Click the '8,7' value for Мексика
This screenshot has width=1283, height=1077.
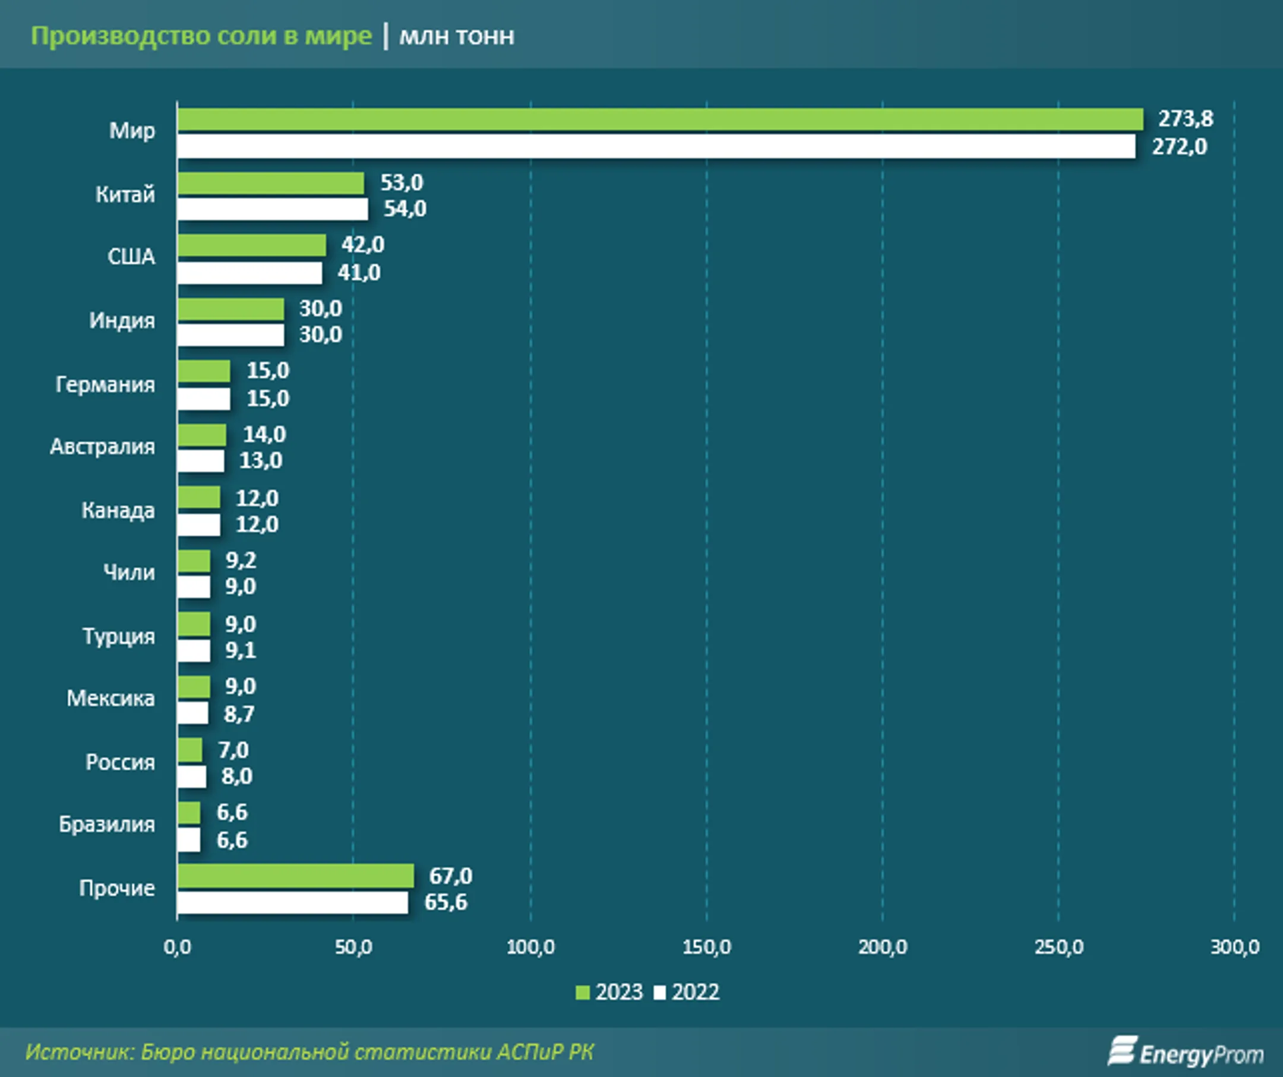[x=239, y=713]
